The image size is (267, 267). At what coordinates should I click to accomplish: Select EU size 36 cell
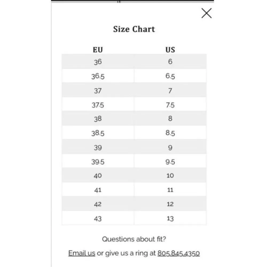[98, 62]
